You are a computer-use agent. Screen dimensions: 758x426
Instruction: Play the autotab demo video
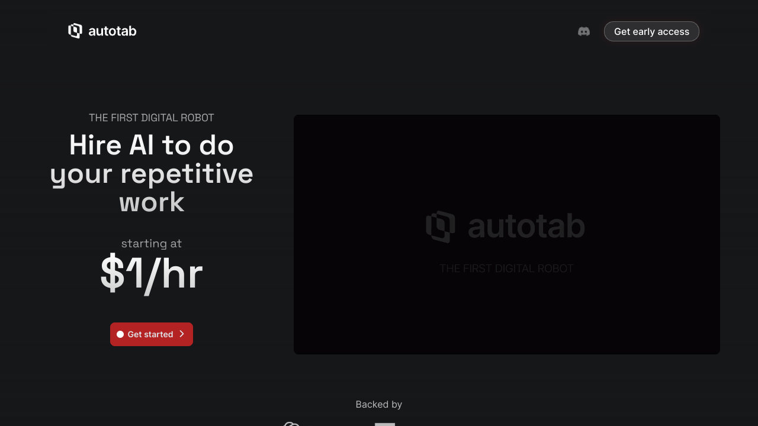(x=507, y=234)
